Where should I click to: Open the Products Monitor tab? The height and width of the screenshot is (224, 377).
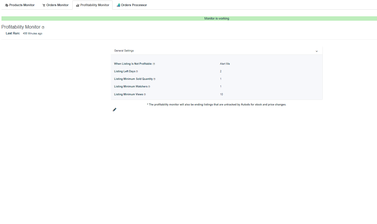coord(20,5)
